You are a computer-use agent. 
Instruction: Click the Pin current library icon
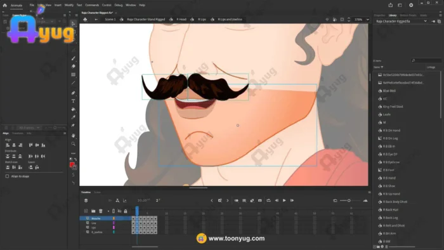coord(433,21)
